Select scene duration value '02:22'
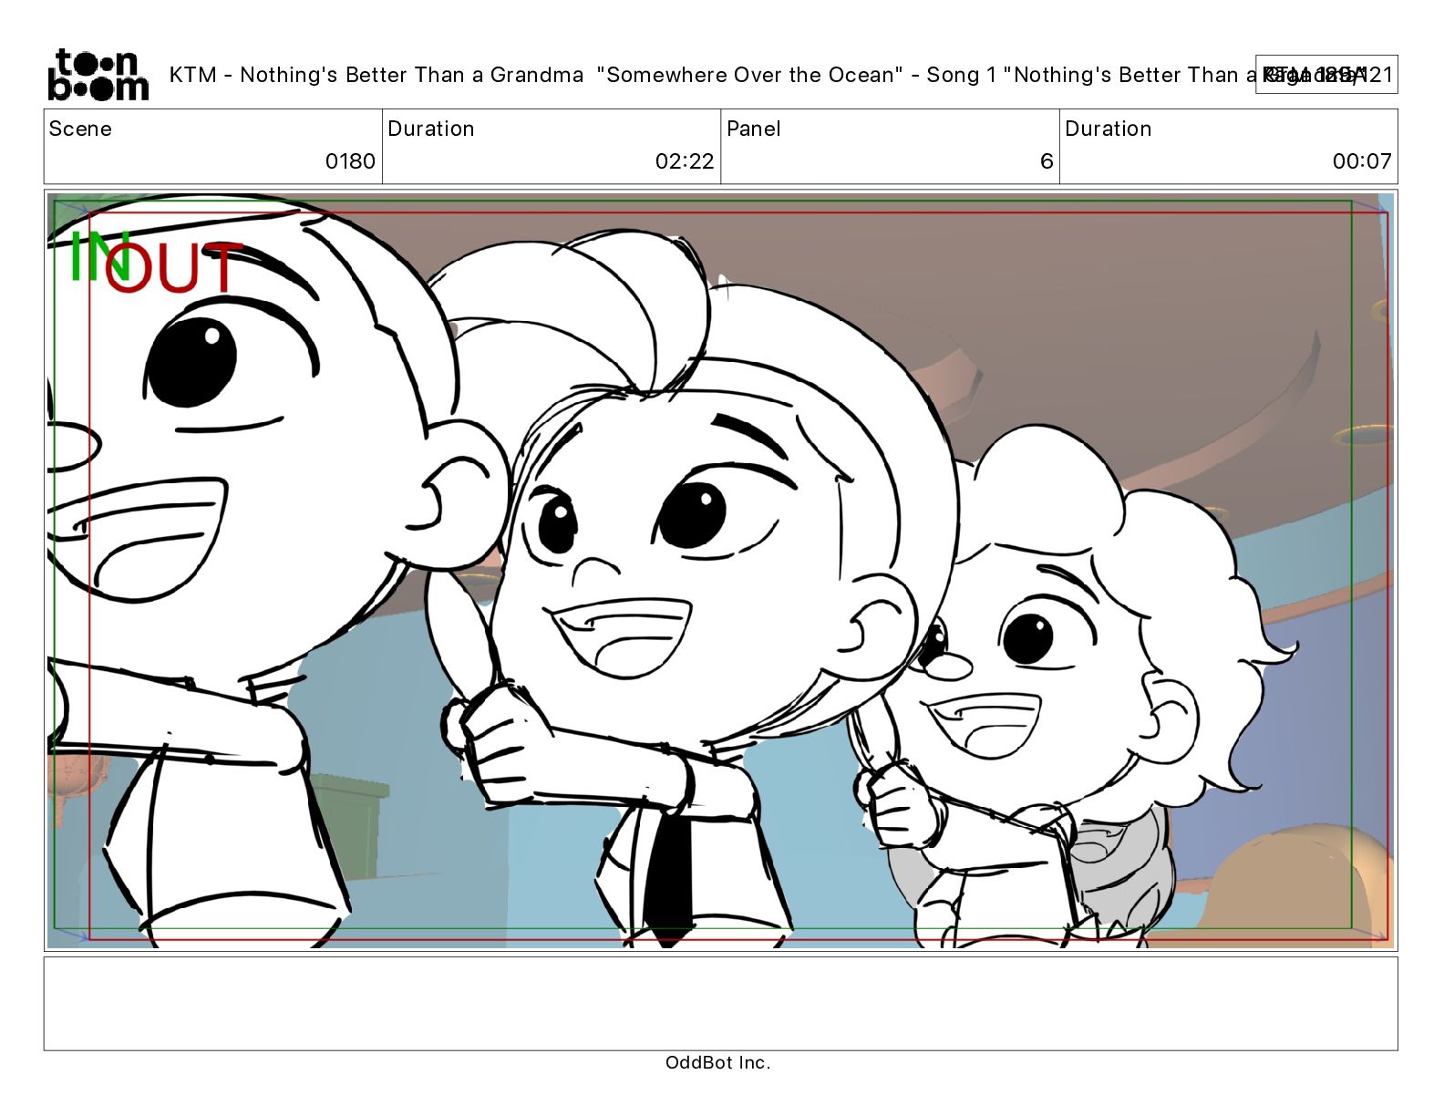The height and width of the screenshot is (1116, 1444). pos(685,161)
